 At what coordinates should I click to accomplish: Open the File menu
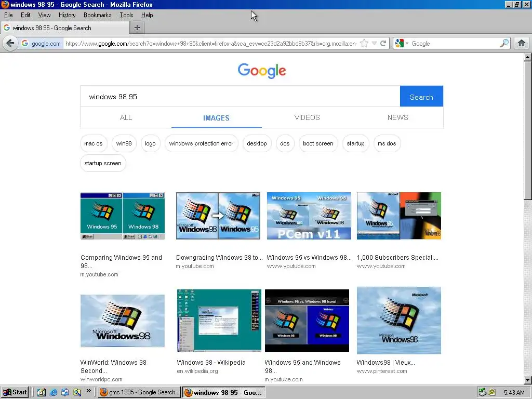[8, 15]
